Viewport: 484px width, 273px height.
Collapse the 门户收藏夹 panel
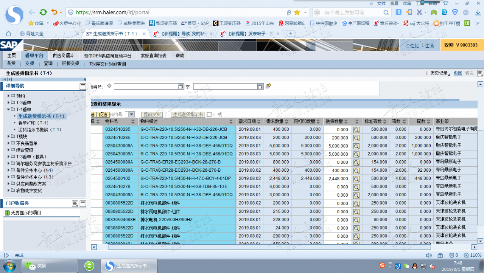click(83, 203)
